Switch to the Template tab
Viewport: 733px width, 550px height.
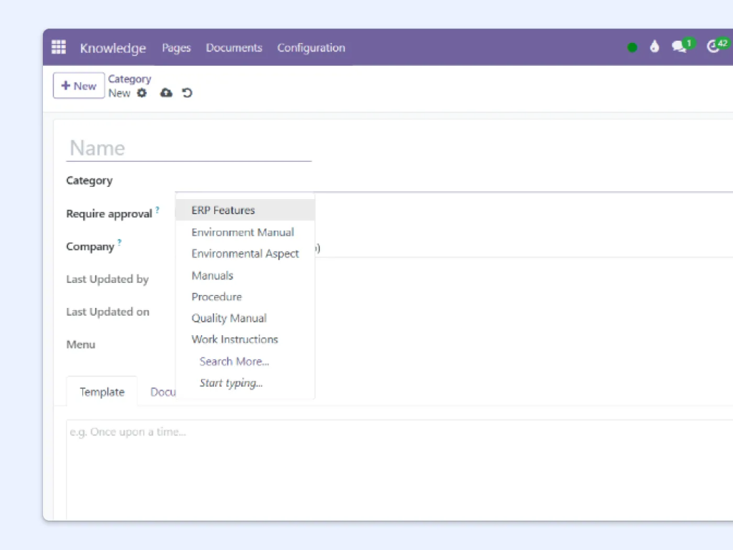click(x=102, y=392)
